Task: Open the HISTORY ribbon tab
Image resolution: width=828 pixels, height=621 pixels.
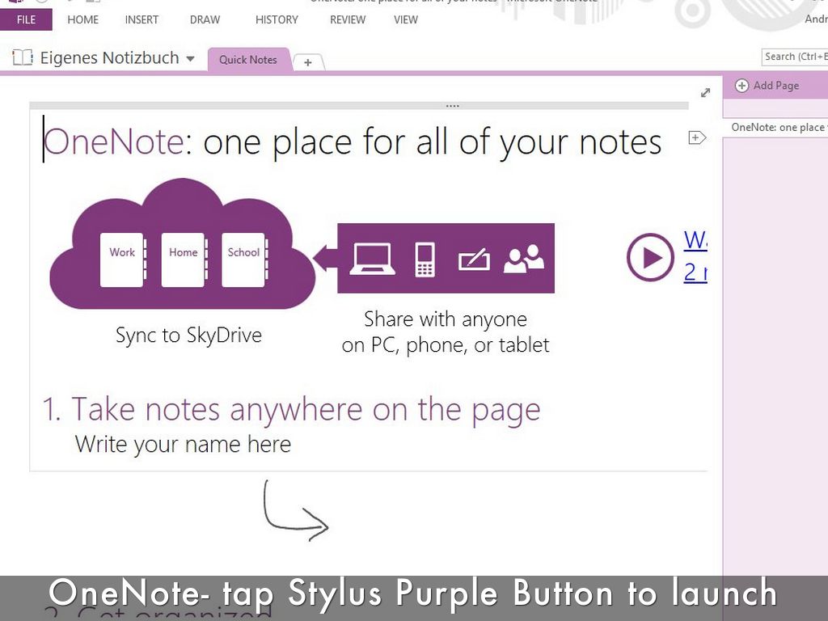Action: tap(277, 19)
